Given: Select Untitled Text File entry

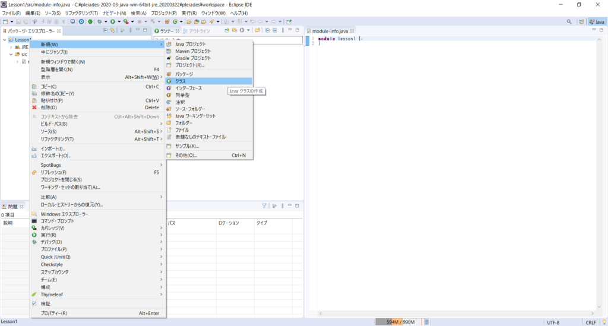Looking at the screenshot, I should [x=209, y=137].
